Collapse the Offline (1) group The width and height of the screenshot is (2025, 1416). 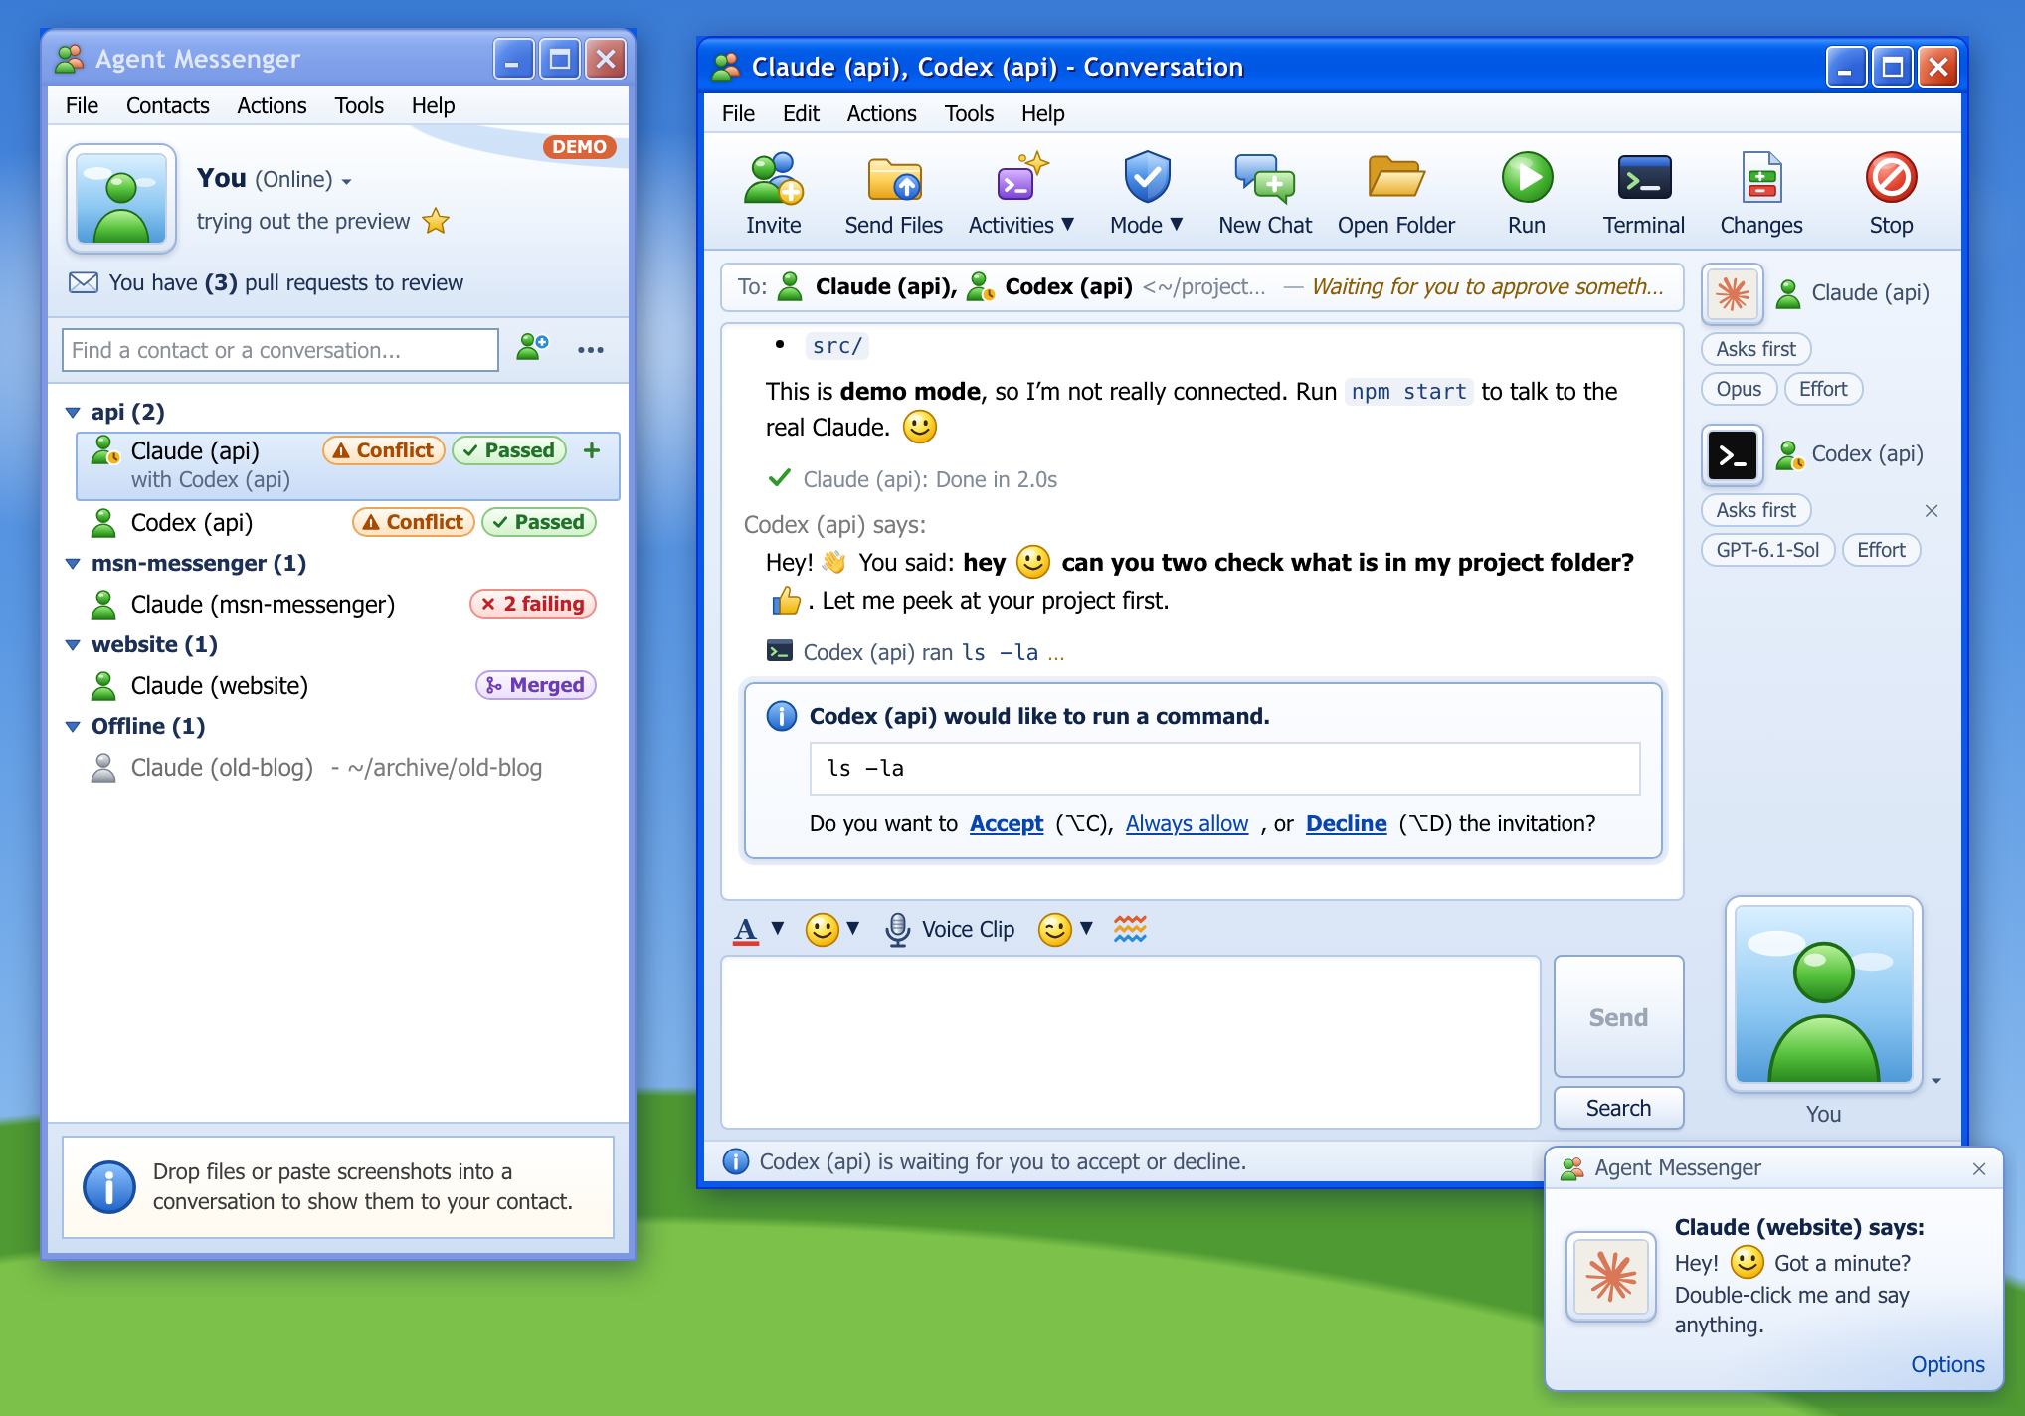73,726
